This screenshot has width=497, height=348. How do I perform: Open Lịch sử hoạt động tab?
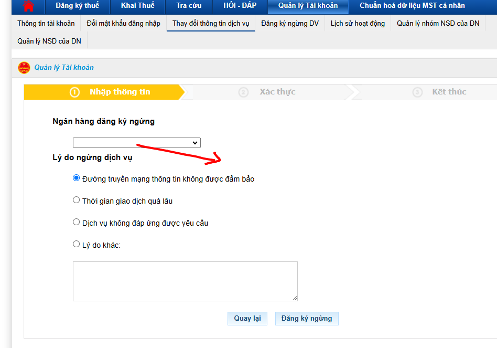click(x=358, y=24)
